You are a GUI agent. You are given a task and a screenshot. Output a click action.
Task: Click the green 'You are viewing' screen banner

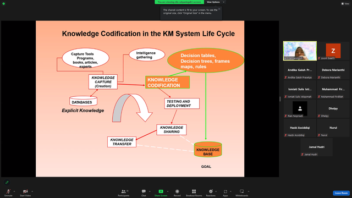click(x=179, y=2)
